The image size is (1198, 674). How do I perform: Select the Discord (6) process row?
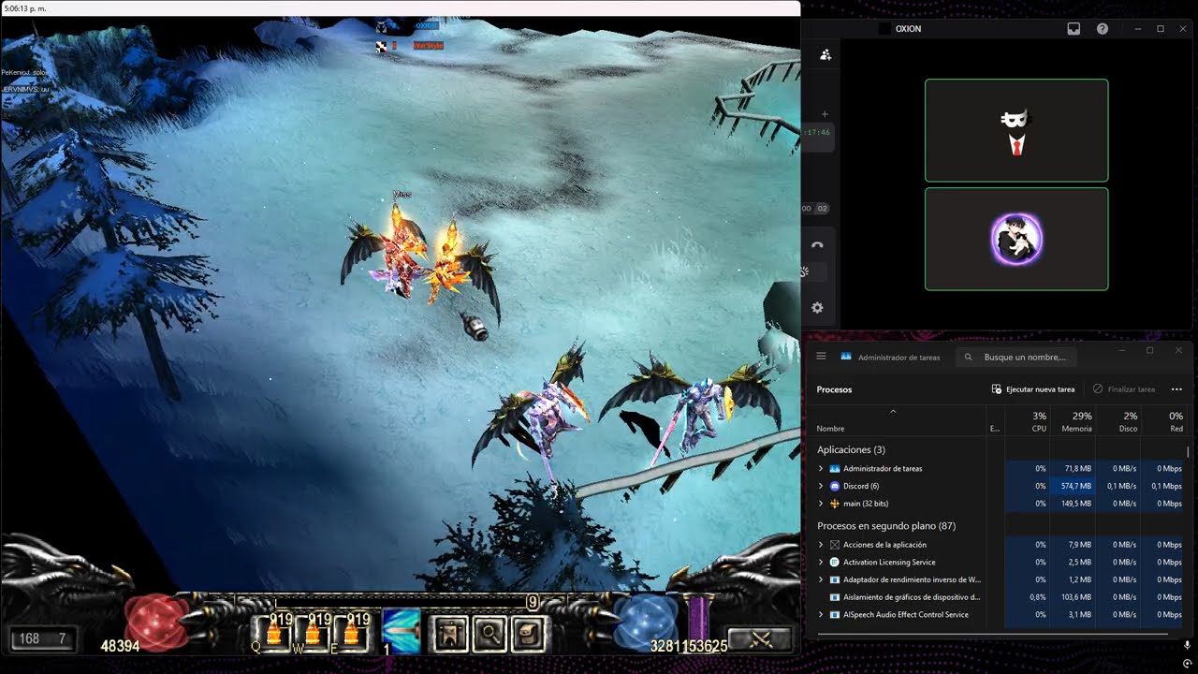1000,486
